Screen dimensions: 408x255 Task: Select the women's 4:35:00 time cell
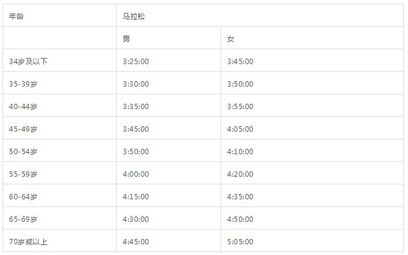[x=240, y=196]
